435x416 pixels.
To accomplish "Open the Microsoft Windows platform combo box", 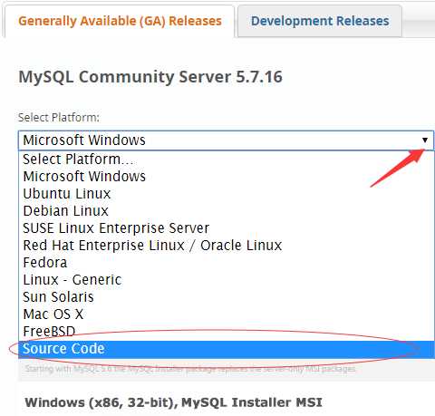I will click(x=226, y=140).
